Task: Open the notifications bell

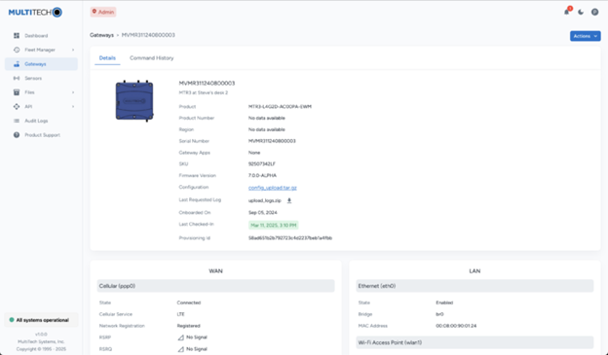Action: (567, 12)
